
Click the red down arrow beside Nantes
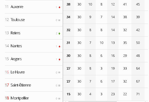tap(59, 47)
